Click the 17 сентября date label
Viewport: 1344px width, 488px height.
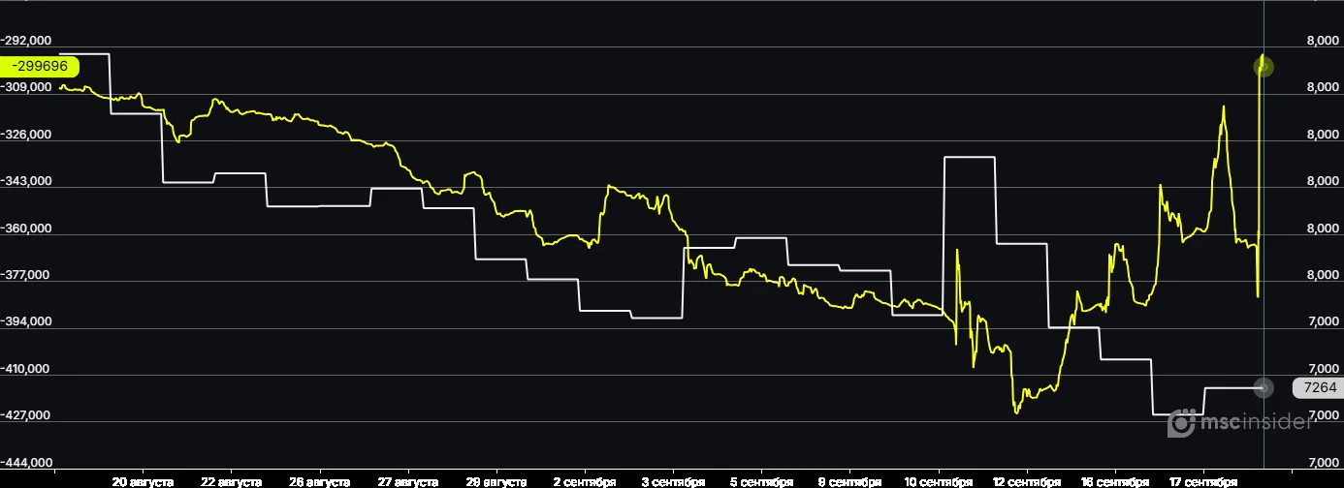pos(1202,481)
